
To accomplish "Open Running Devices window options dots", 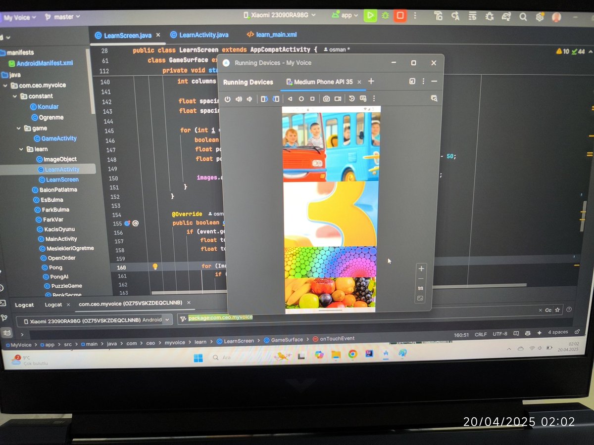I will [x=424, y=82].
